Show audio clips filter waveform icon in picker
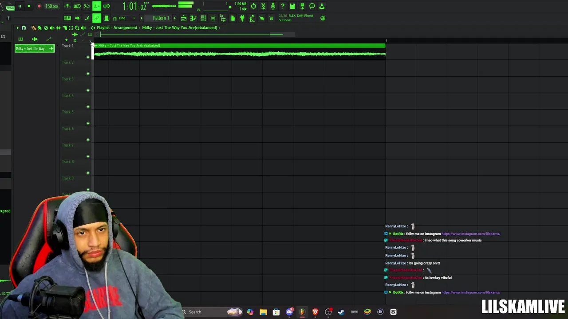The height and width of the screenshot is (319, 568). click(x=35, y=39)
